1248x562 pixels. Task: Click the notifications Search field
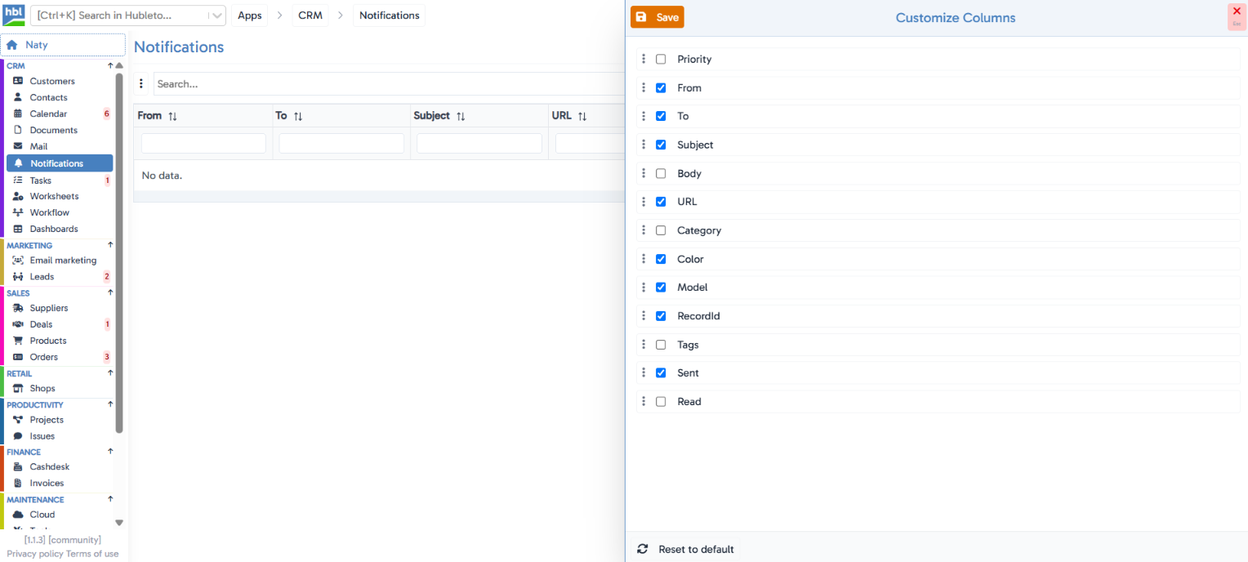pos(389,83)
